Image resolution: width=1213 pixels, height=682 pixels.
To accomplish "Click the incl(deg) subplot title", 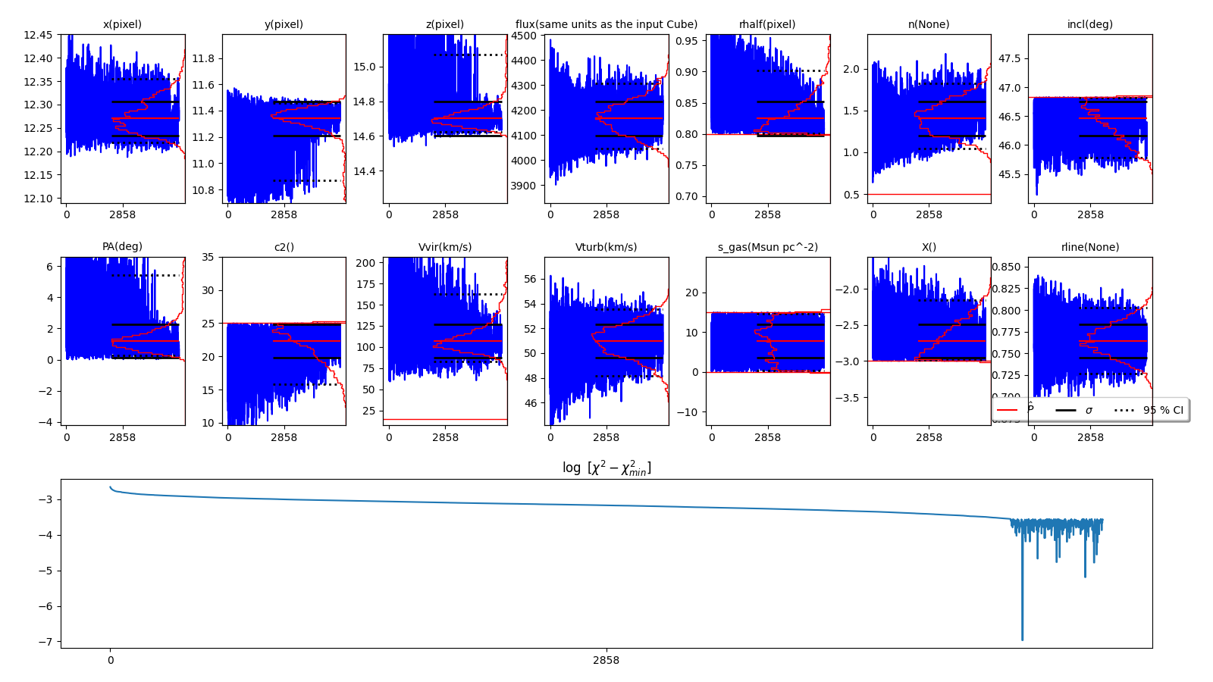I will 1089,24.
